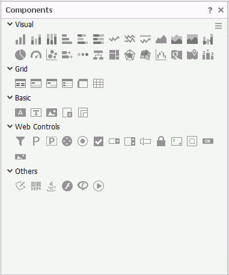Add a drop-down list web control
Image resolution: width=229 pixels, height=275 pixels.
pyautogui.click(x=114, y=141)
